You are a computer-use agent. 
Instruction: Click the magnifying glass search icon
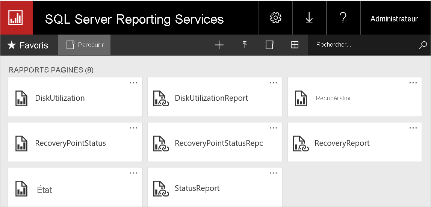pos(422,45)
